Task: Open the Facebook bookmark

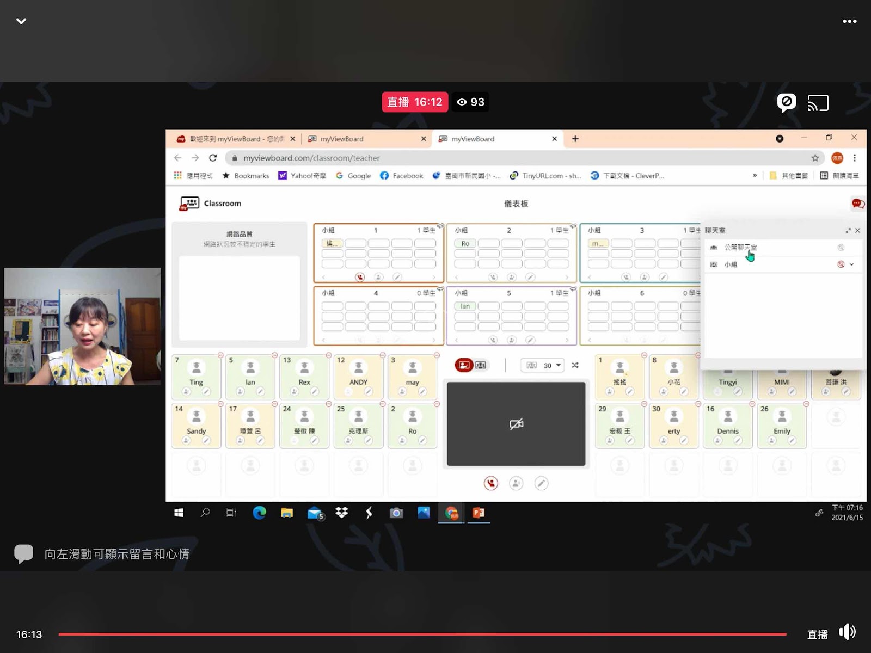Action: click(402, 176)
